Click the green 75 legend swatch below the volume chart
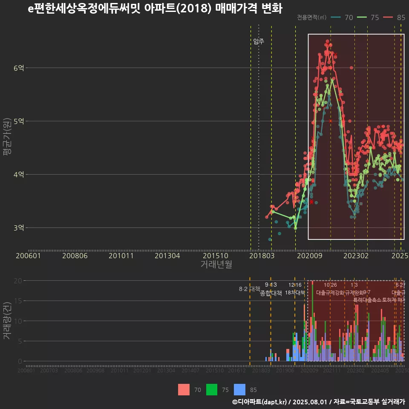 pos(212,390)
